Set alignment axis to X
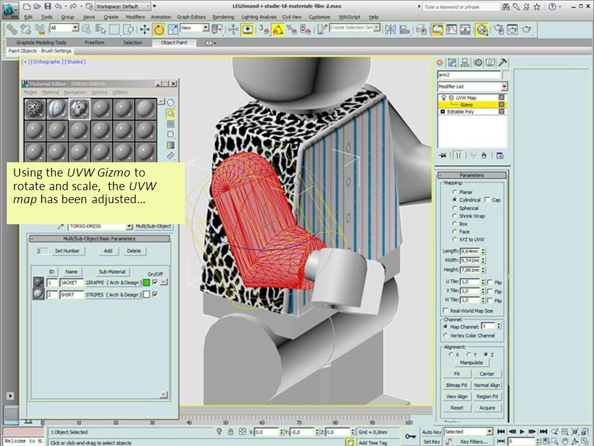The width and height of the screenshot is (594, 446). [x=451, y=354]
